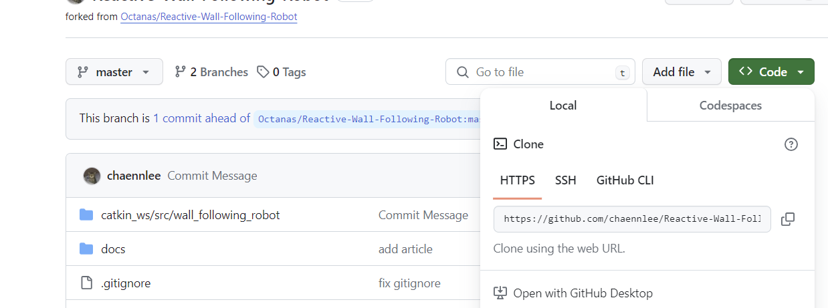
Task: Select the HTTPS clone tab
Action: [x=518, y=180]
